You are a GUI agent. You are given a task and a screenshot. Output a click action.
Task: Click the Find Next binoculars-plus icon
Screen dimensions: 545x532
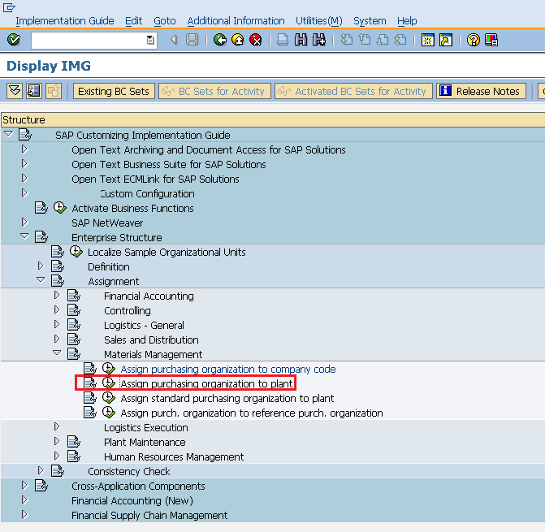coord(319,40)
